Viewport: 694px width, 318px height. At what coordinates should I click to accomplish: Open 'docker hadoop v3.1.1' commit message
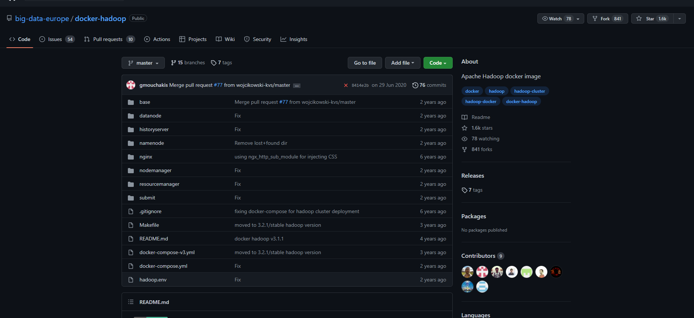point(259,239)
